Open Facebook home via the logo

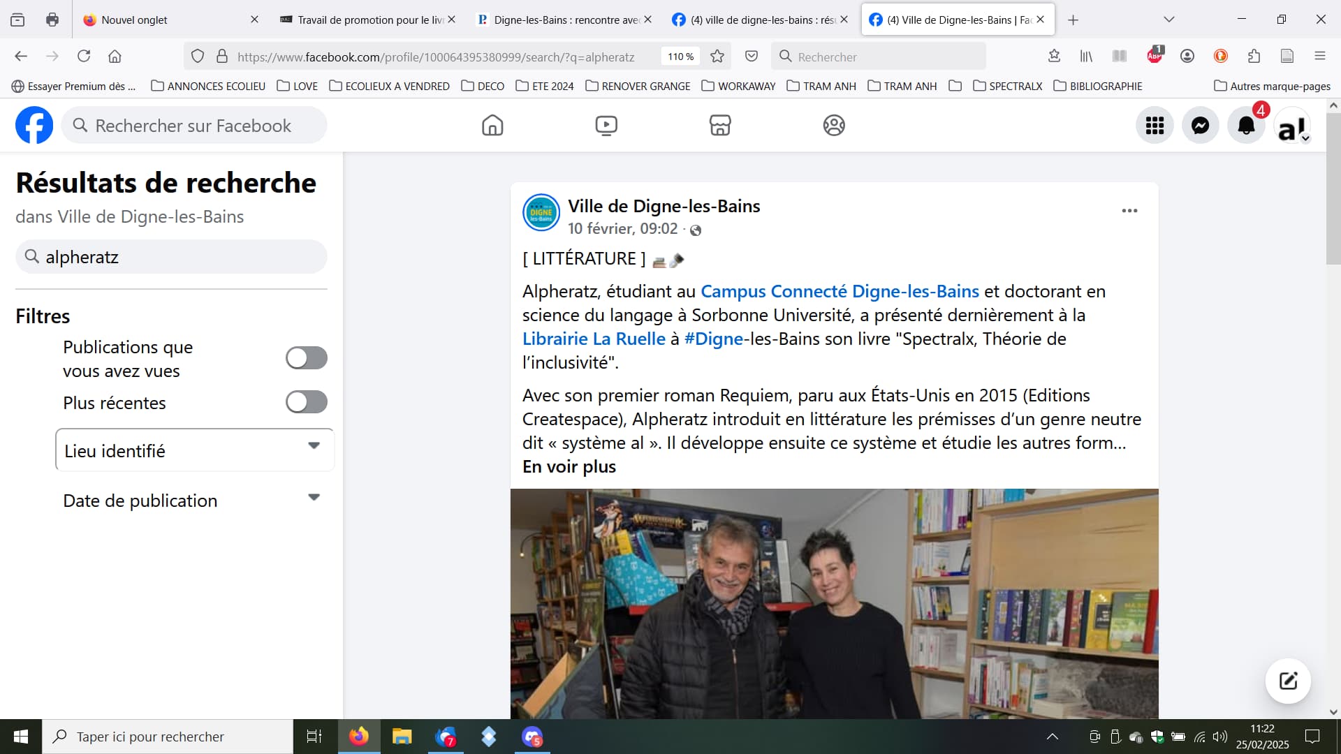(x=34, y=126)
